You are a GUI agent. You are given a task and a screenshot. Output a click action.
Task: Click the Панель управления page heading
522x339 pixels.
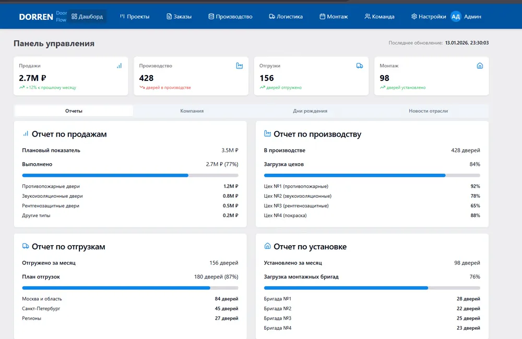click(x=54, y=43)
